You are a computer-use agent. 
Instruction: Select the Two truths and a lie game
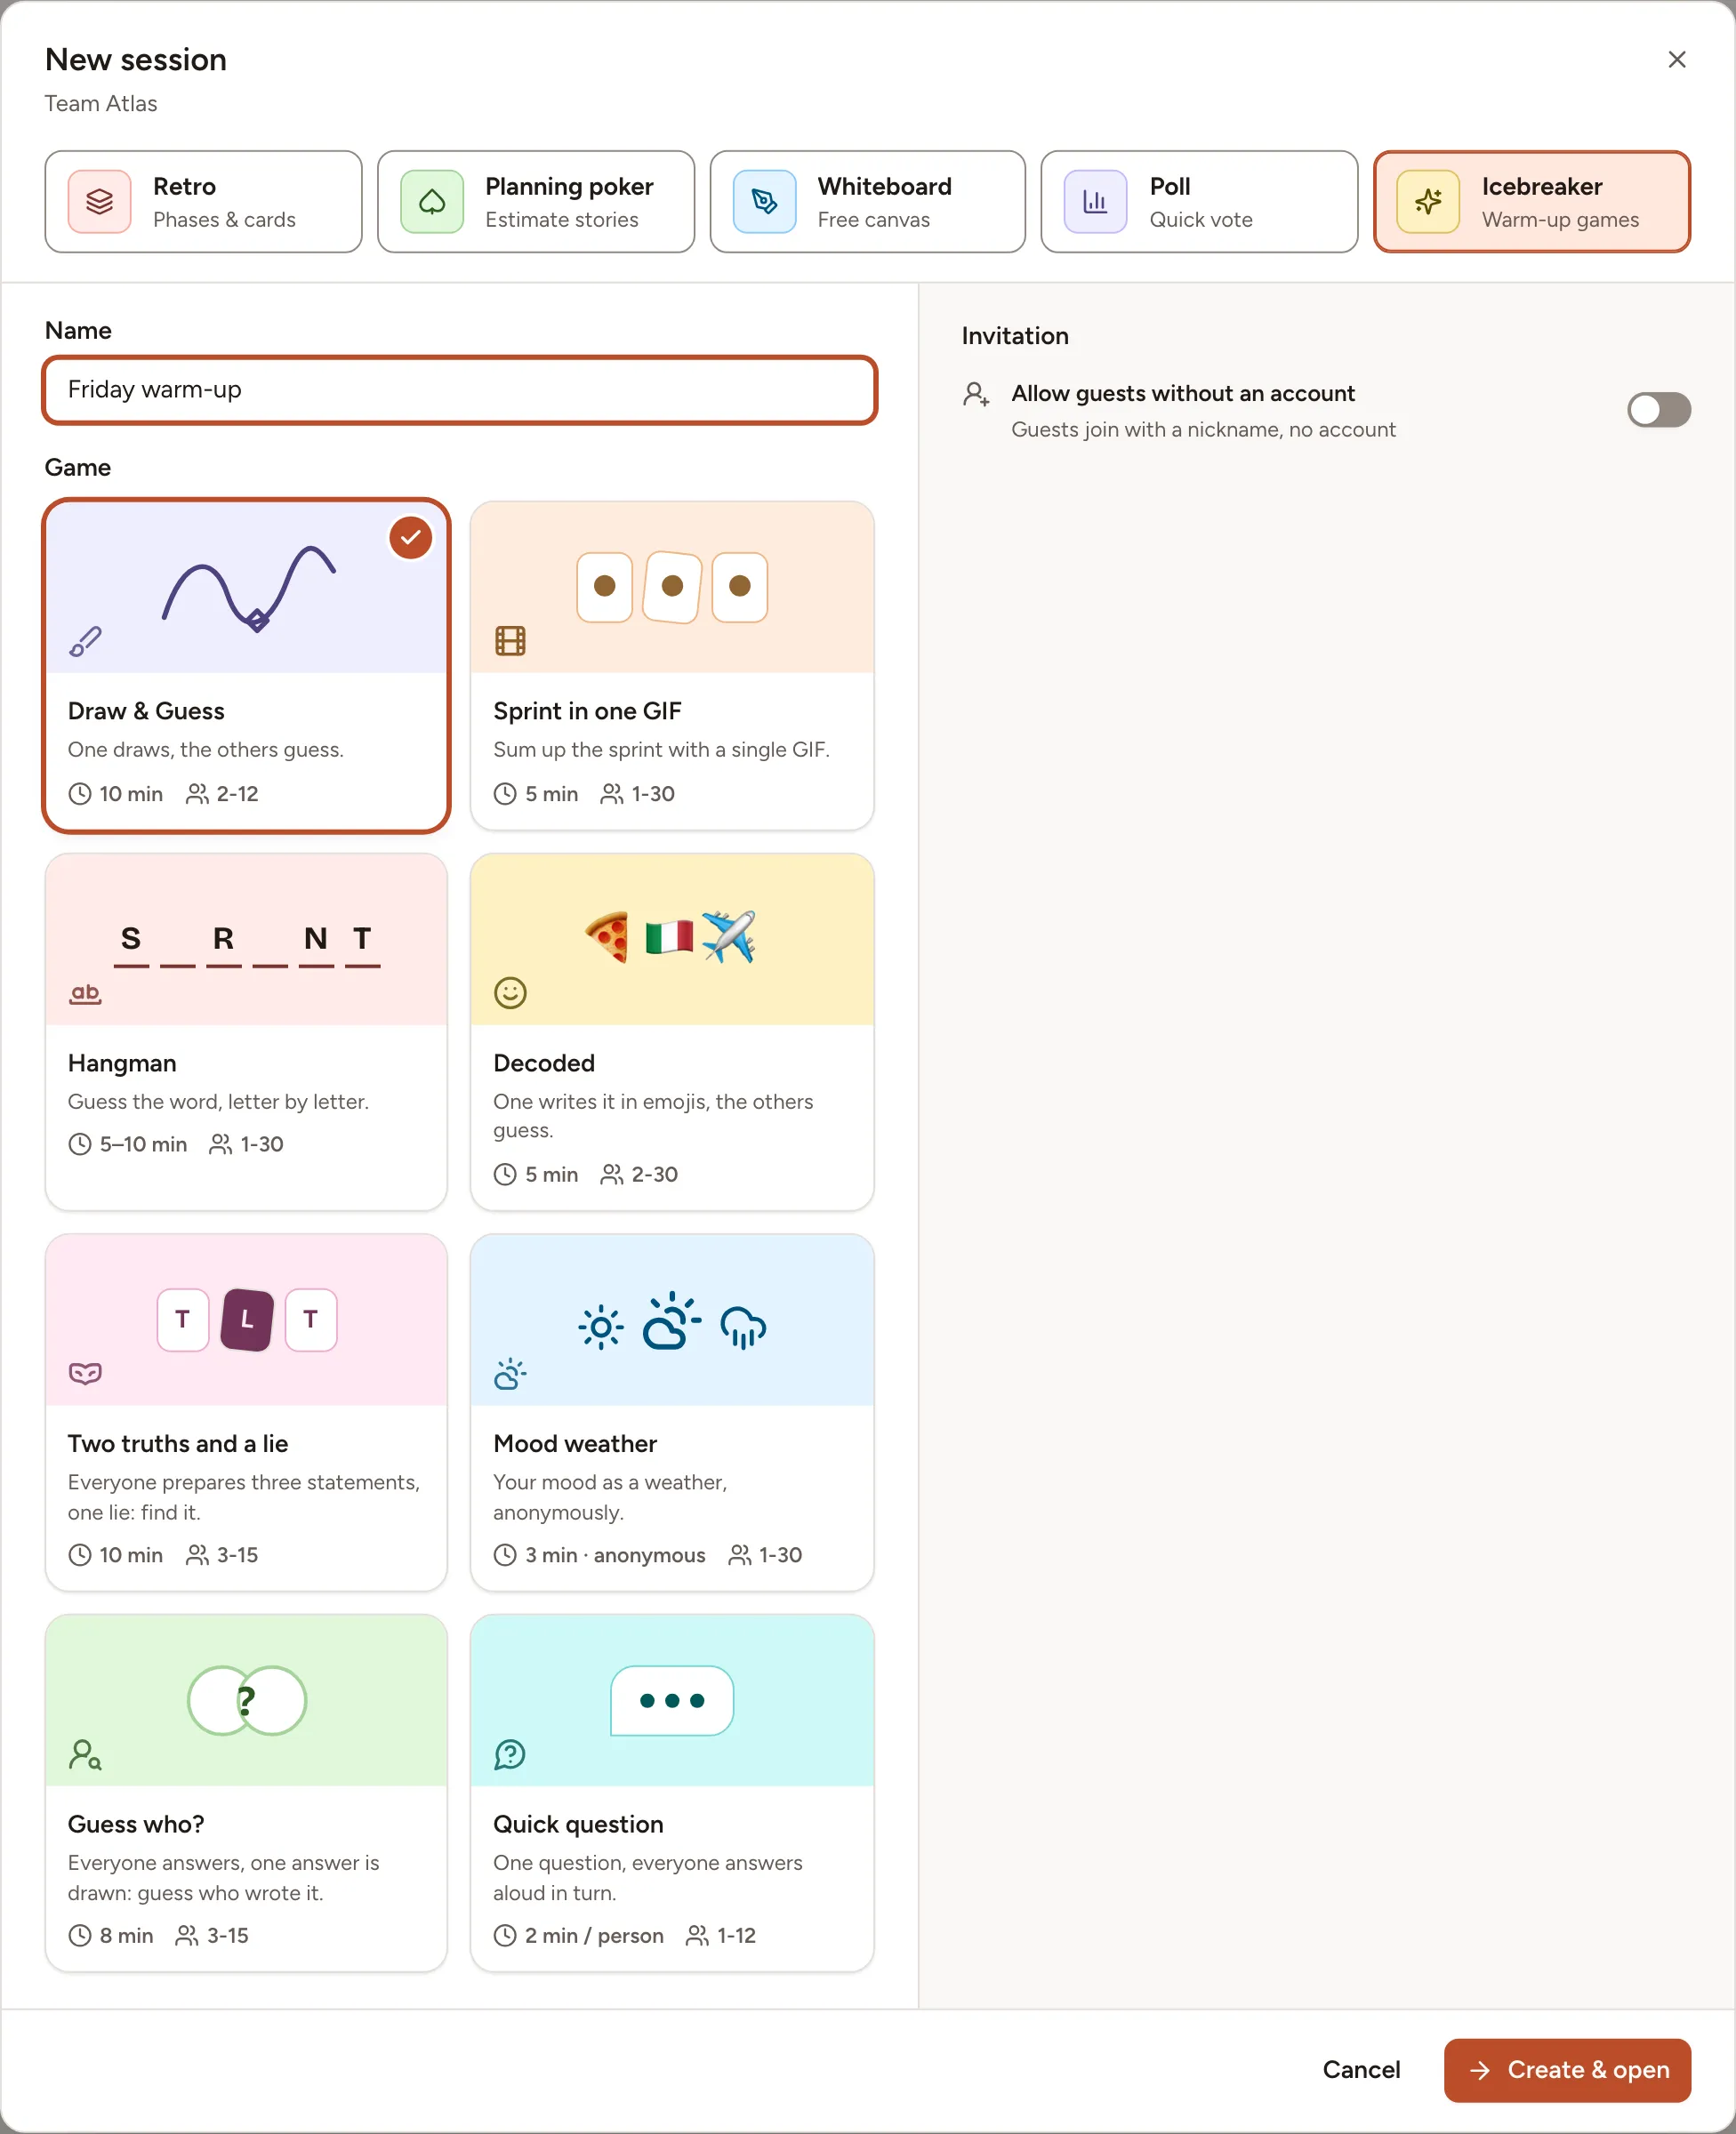click(246, 1412)
